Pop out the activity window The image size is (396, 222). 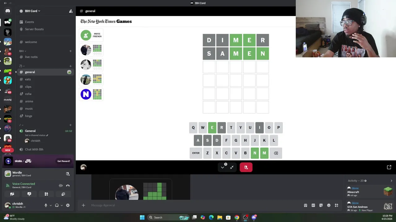389,167
